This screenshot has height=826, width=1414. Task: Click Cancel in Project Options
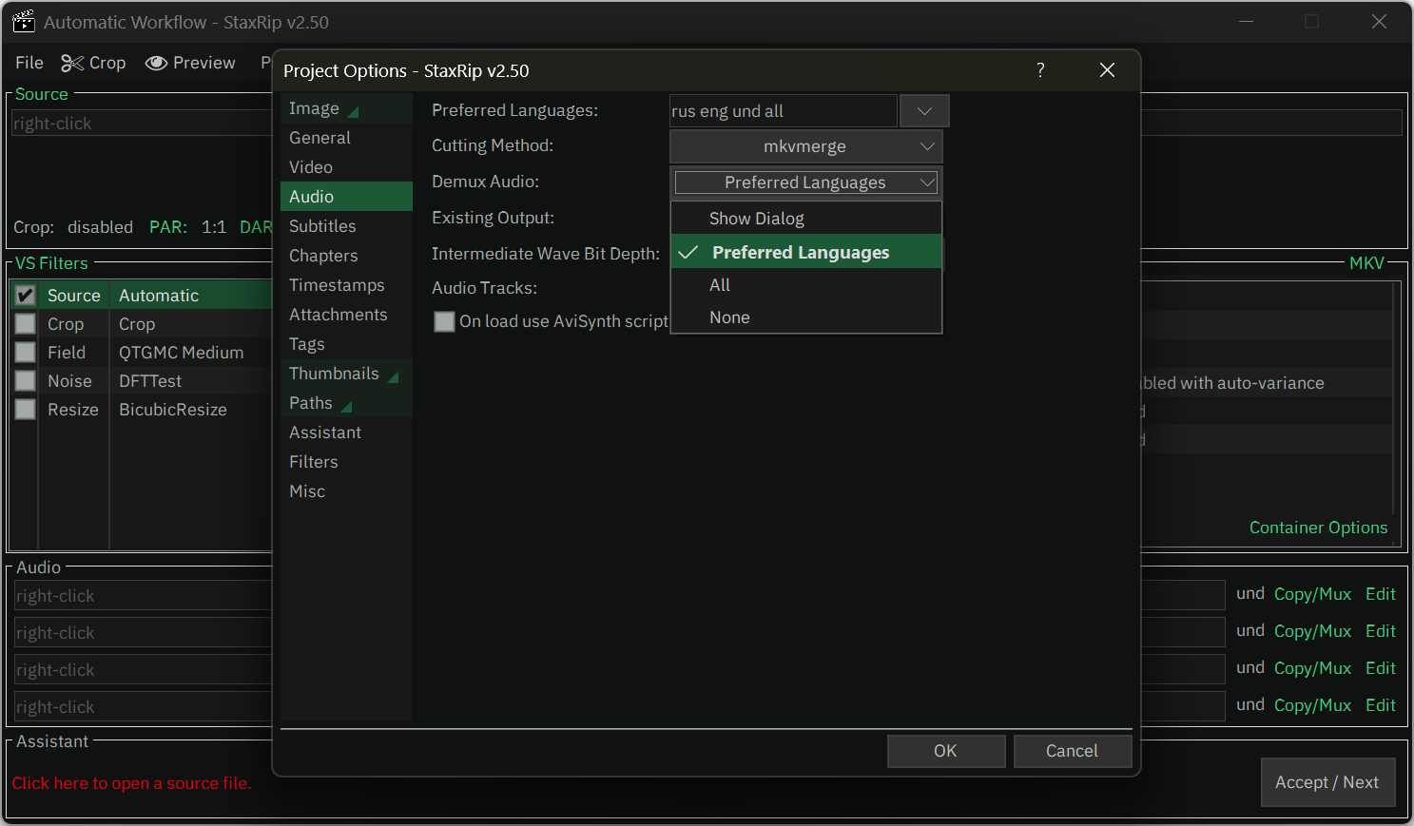pyautogui.click(x=1073, y=751)
